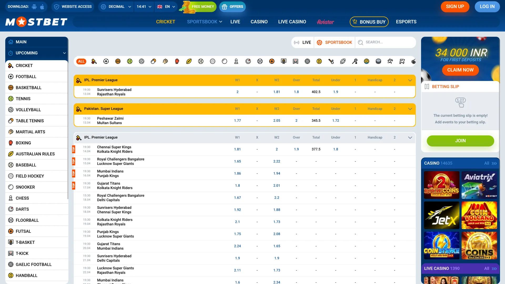Select snooker icon in sports filter bar
Screen dimensions: 505x284
[224, 61]
